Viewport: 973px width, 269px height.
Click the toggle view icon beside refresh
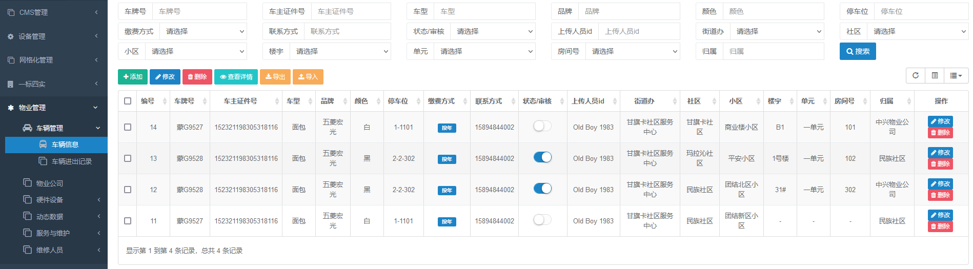coord(935,76)
